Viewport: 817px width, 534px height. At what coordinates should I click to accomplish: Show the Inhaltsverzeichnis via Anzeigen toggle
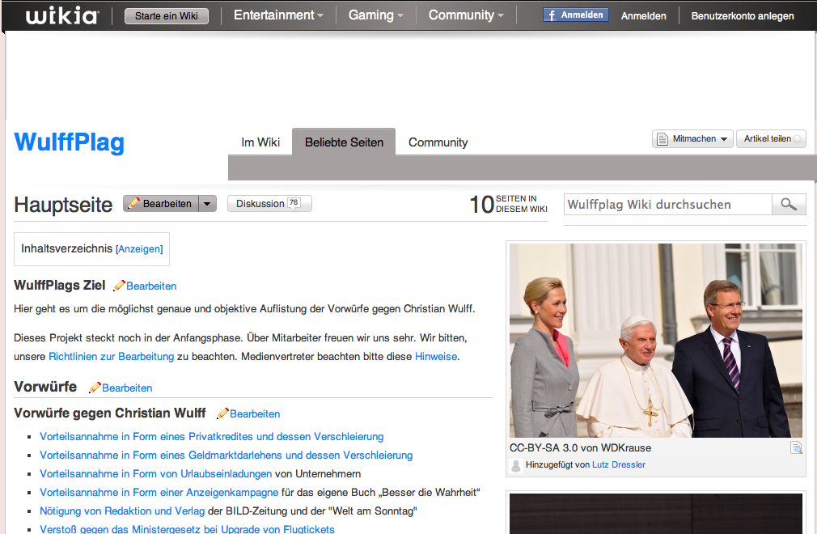coord(139,249)
